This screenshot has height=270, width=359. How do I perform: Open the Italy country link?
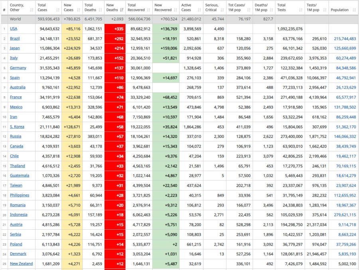tap(14, 58)
